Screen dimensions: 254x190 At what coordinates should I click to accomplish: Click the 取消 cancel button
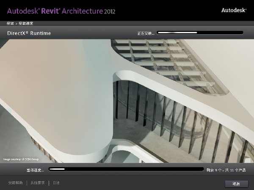pos(236,184)
